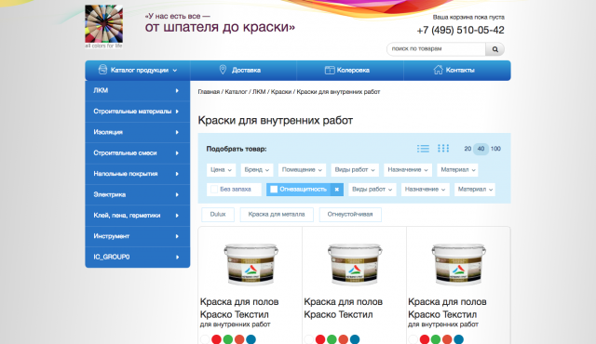The image size is (596, 344).
Task: Open the Доставка page
Action: (x=243, y=70)
